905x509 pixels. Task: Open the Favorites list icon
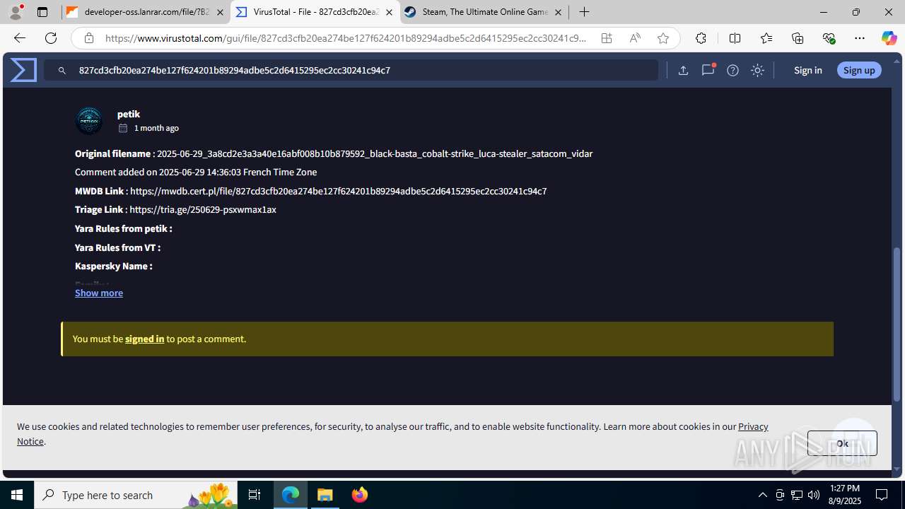(x=766, y=38)
